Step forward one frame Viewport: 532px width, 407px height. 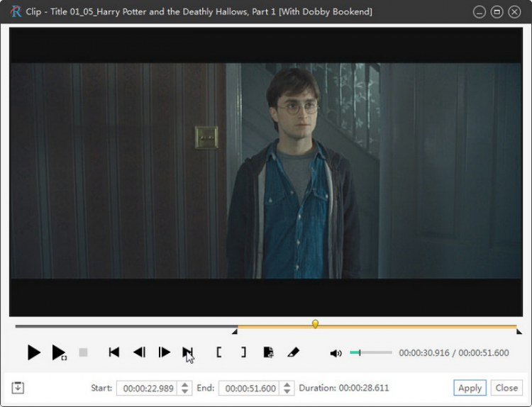coord(165,352)
